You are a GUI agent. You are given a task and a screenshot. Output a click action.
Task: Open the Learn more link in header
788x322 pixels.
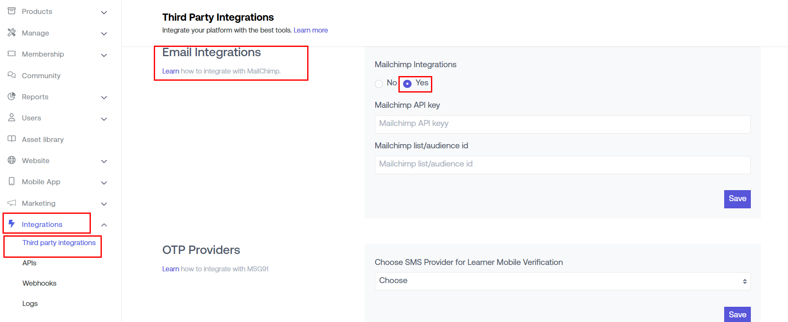pyautogui.click(x=311, y=30)
